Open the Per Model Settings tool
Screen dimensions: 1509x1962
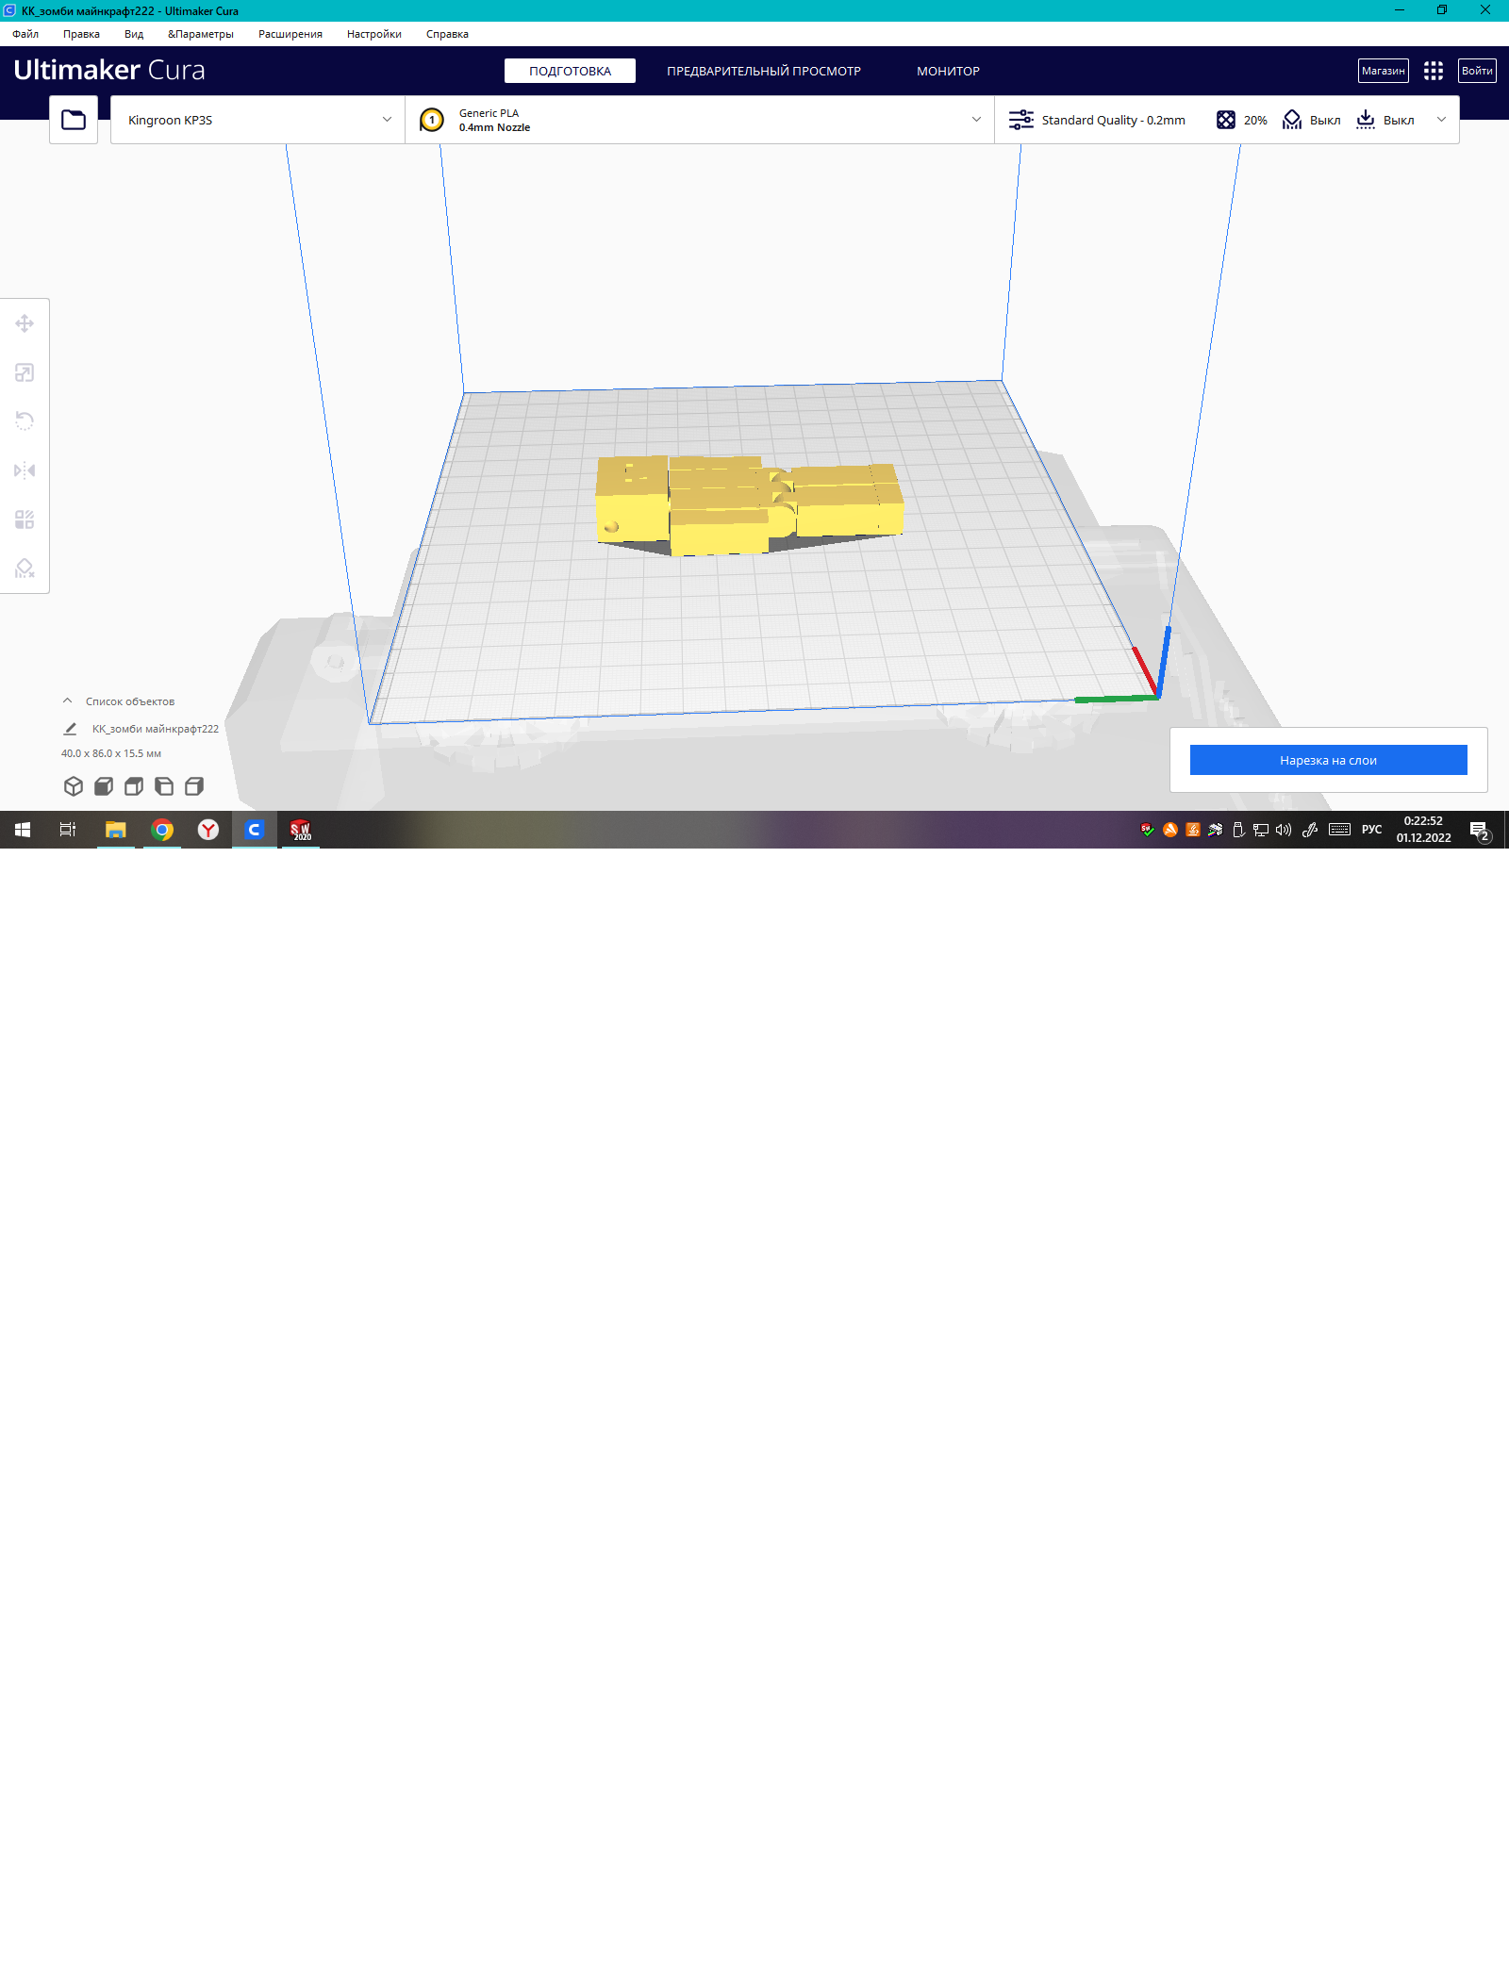[x=25, y=519]
